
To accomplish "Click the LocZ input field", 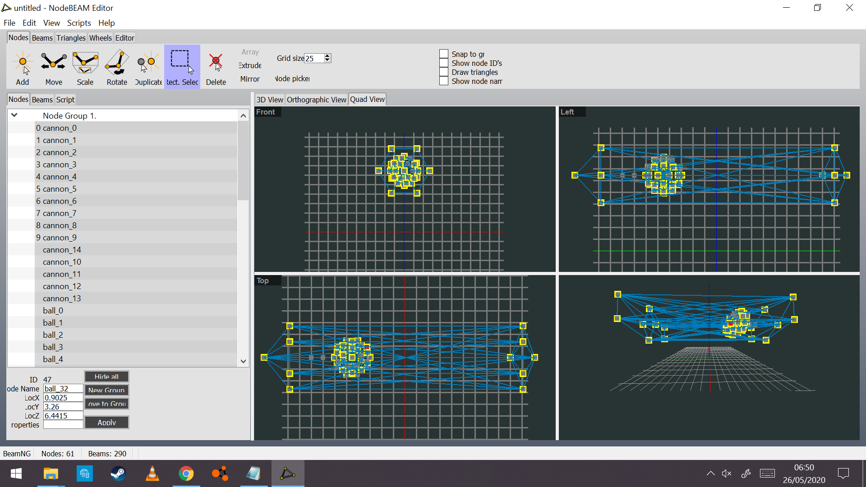I will pos(63,416).
